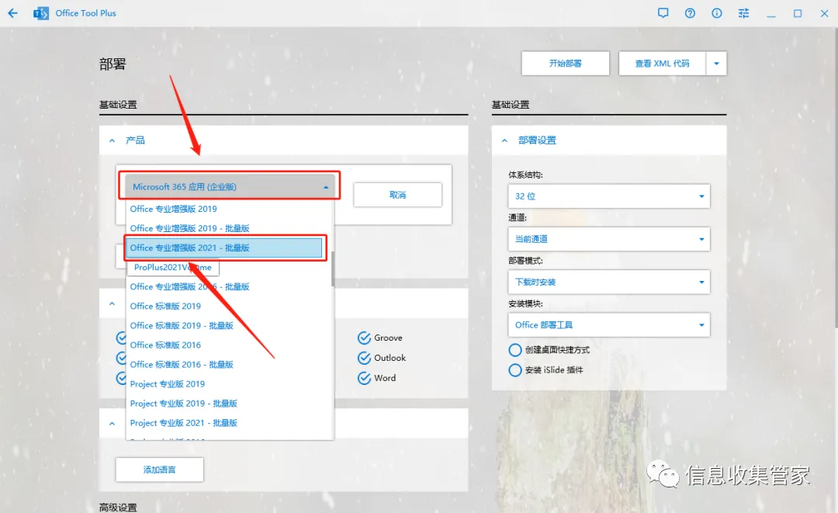This screenshot has width=838, height=513.
Task: Go back with the left arrow icon
Action: pyautogui.click(x=13, y=13)
